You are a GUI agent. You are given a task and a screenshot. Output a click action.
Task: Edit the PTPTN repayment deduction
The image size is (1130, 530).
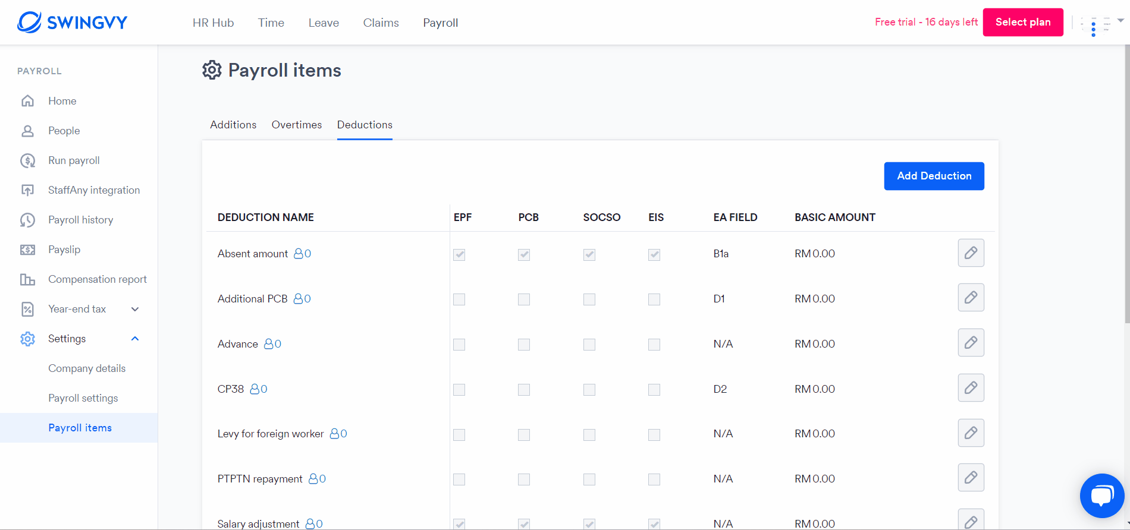click(971, 478)
